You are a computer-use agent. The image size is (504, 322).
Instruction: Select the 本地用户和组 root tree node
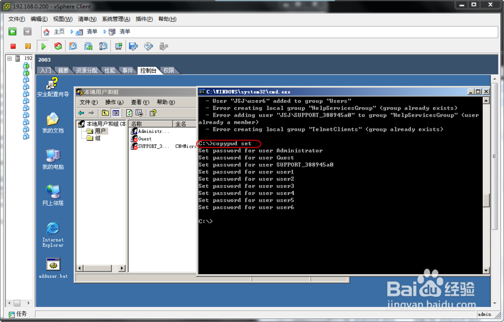coord(102,124)
